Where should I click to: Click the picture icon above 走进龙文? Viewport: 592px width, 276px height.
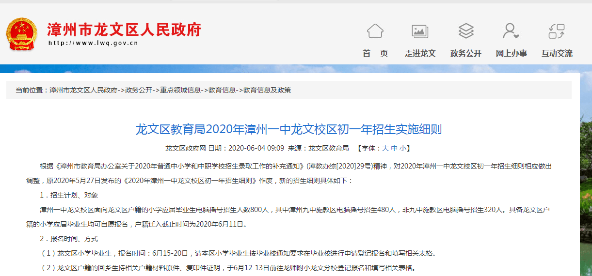click(420, 31)
